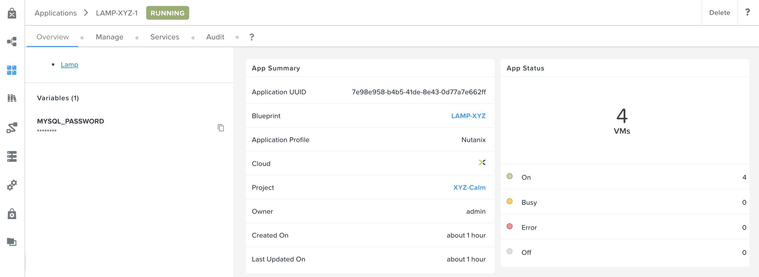Go back to Applications breadcrumb

pyautogui.click(x=55, y=13)
